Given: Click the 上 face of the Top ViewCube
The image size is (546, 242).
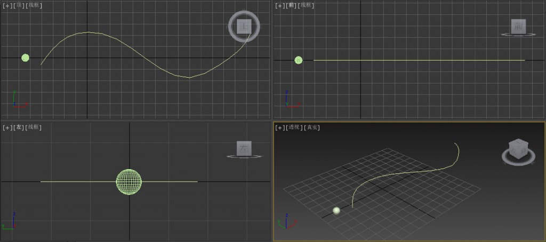Looking at the screenshot, I should [x=244, y=27].
